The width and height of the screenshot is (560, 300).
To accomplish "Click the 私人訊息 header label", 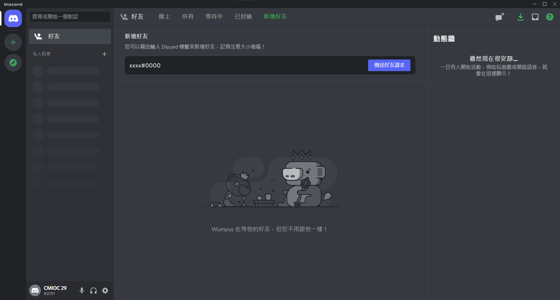I will 42,54.
